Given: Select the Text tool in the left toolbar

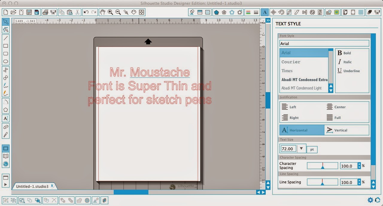Looking at the screenshot, I should (5, 118).
